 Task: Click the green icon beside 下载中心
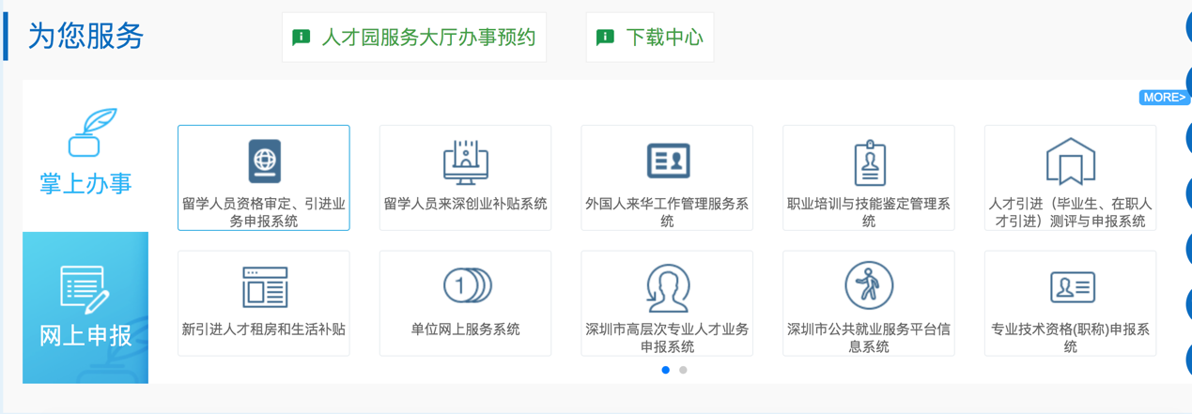tap(605, 38)
